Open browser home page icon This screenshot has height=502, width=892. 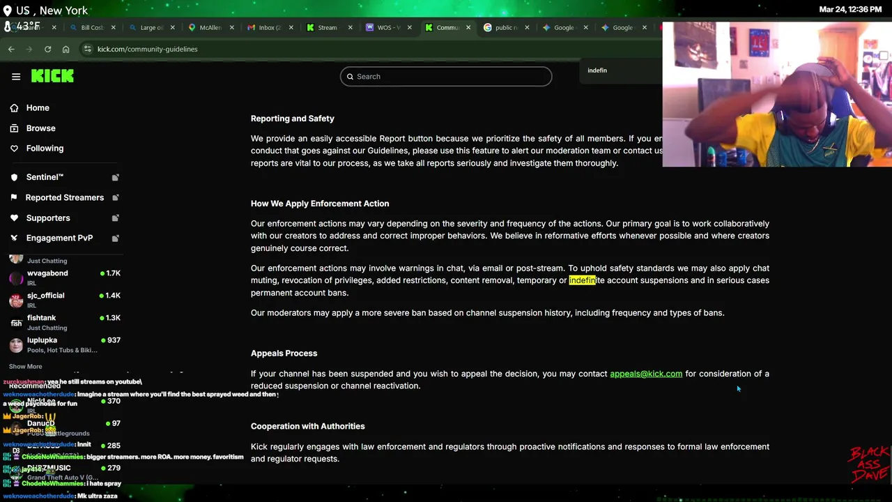(x=66, y=49)
